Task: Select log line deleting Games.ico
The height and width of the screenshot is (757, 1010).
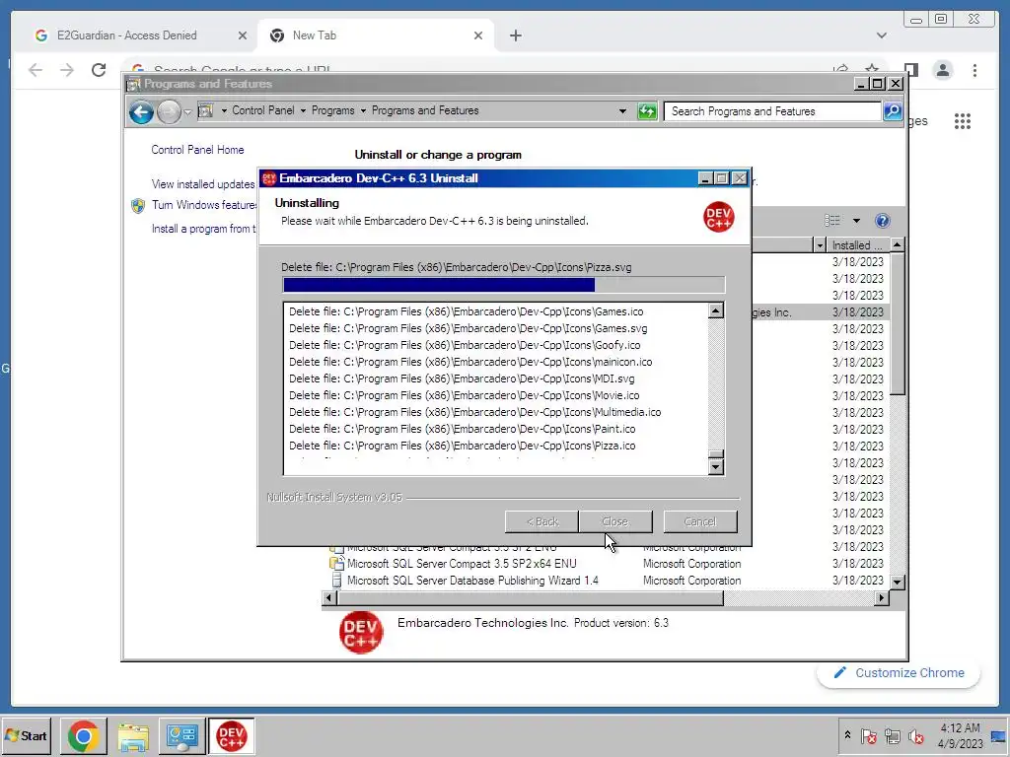Action: 467,311
